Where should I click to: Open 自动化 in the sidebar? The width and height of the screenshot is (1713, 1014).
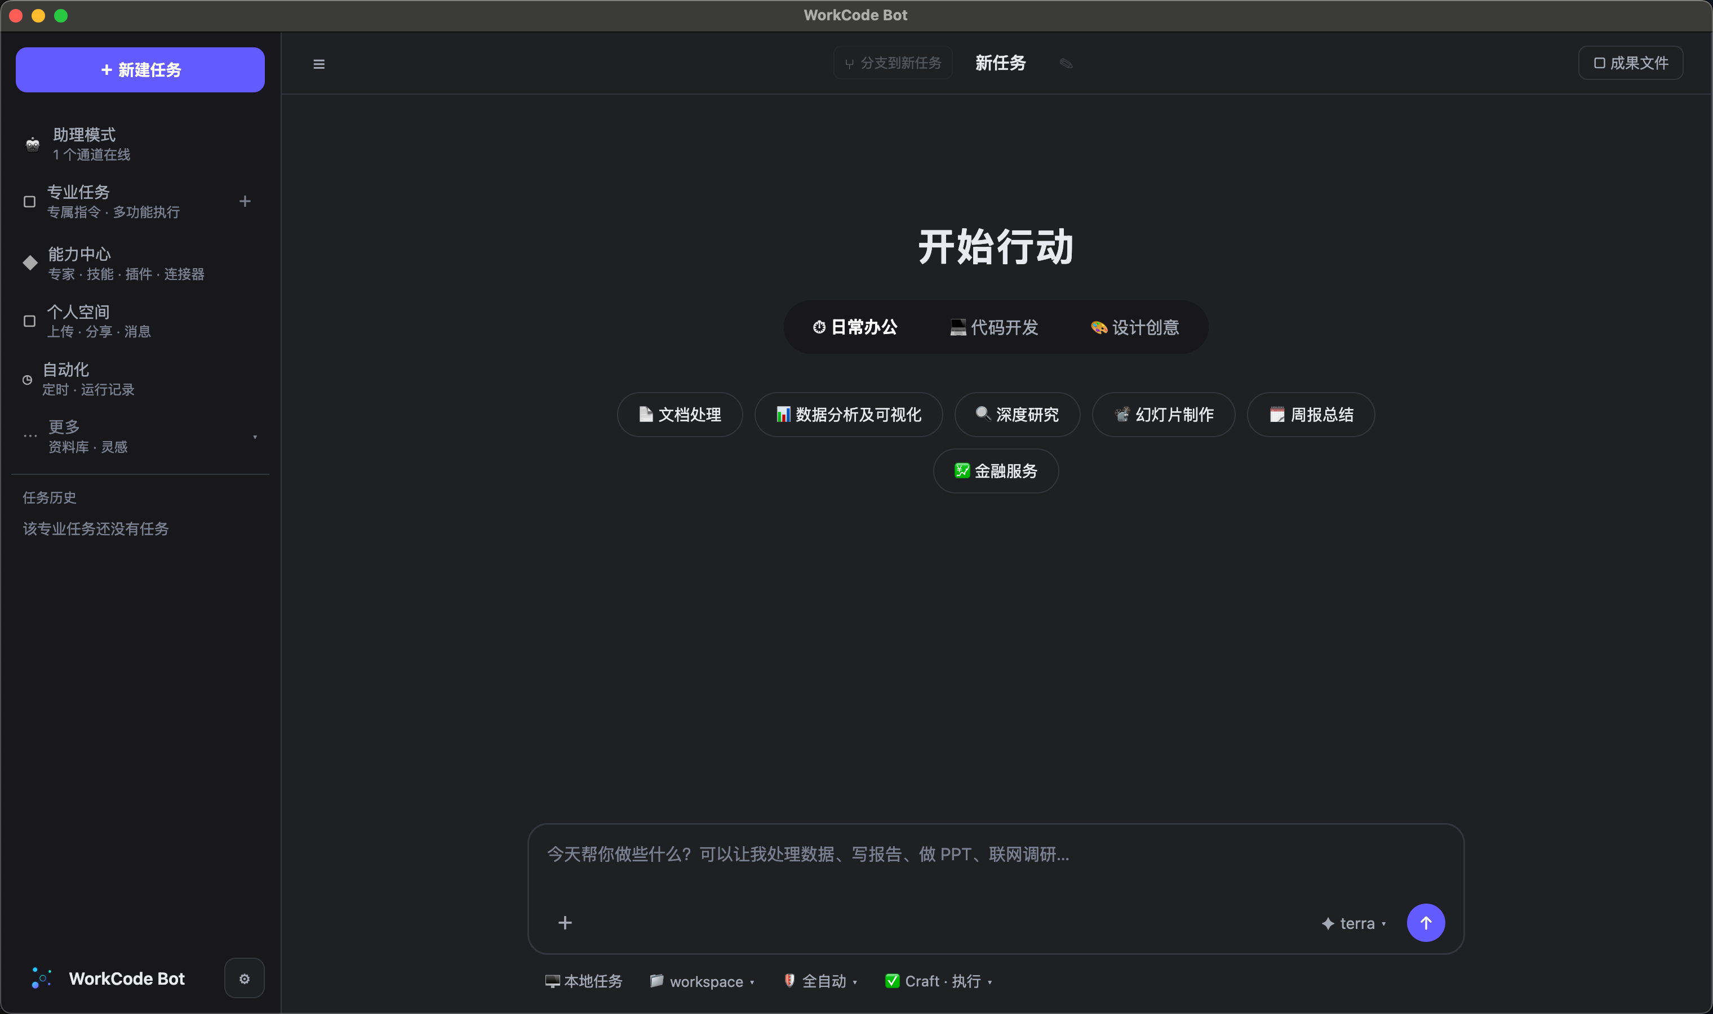click(140, 379)
